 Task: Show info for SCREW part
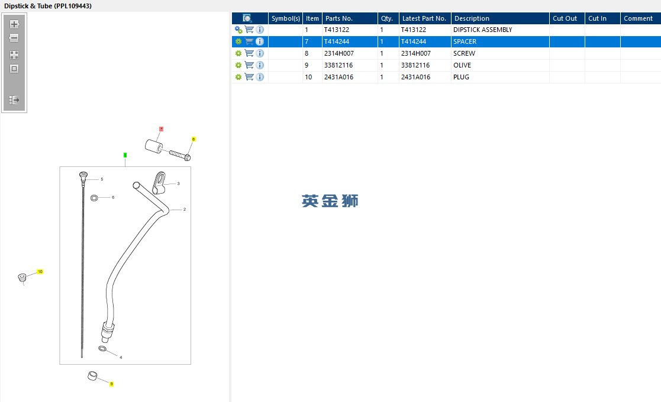260,53
